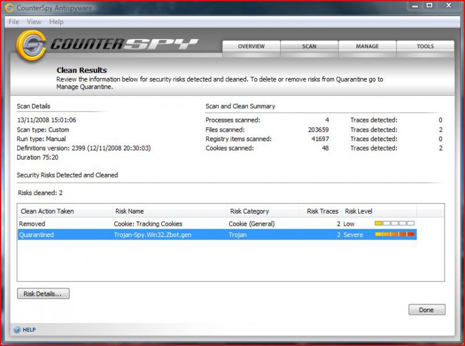Sort by Risk Name column header

[169, 211]
